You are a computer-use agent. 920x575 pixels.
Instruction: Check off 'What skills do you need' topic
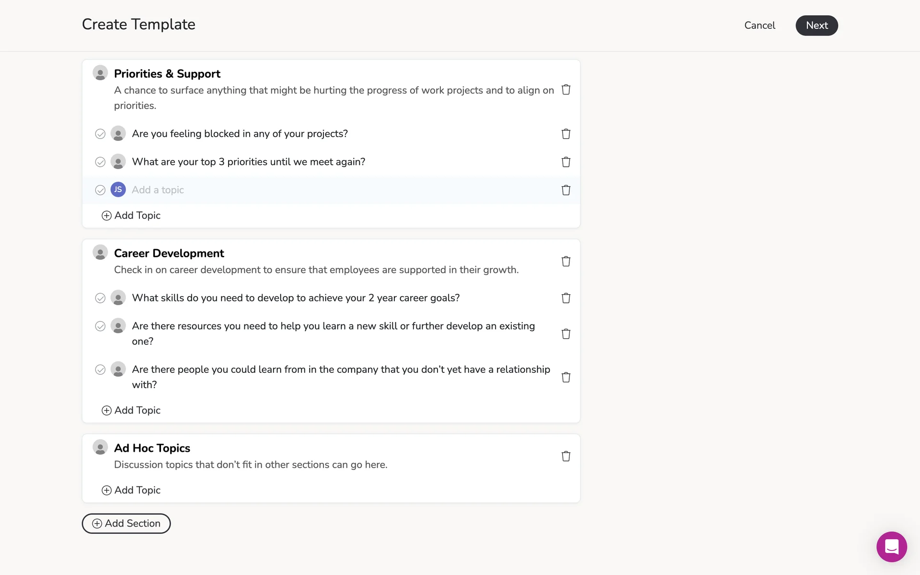(100, 298)
